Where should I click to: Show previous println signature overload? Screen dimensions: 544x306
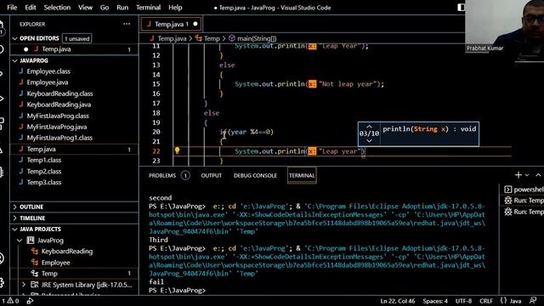(369, 127)
